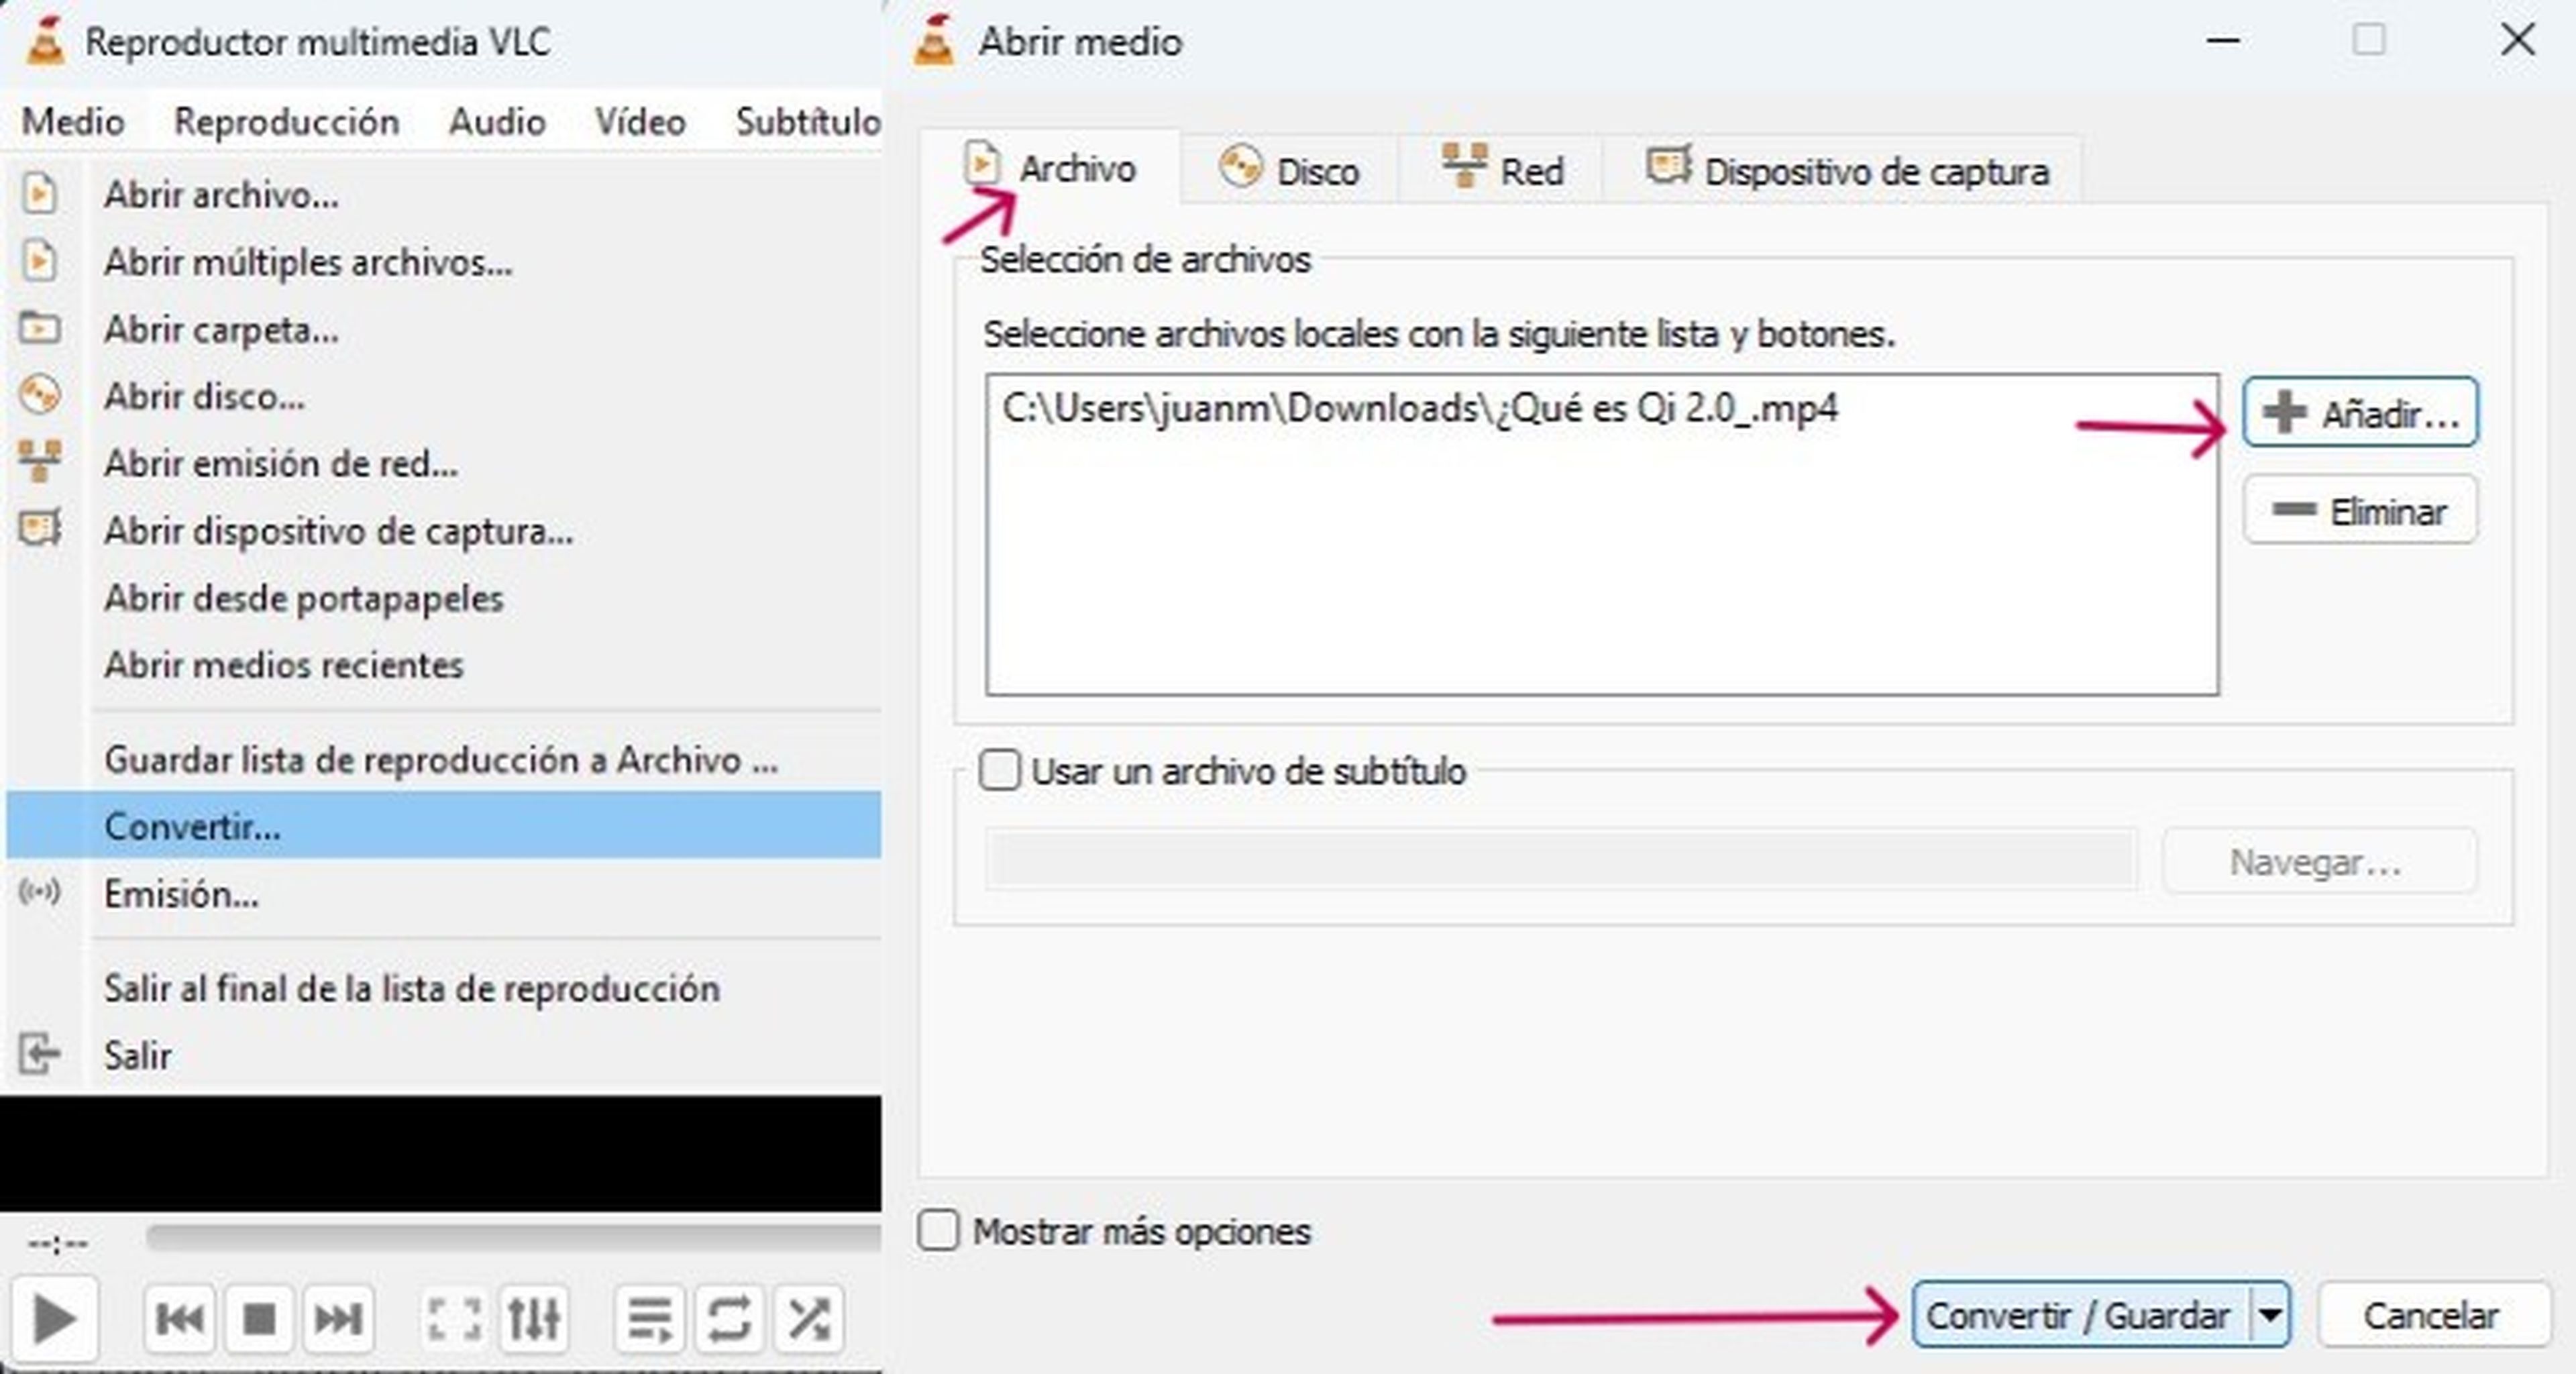Click the elapsed time display --:--
This screenshot has width=2576, height=1374.
[x=58, y=1243]
